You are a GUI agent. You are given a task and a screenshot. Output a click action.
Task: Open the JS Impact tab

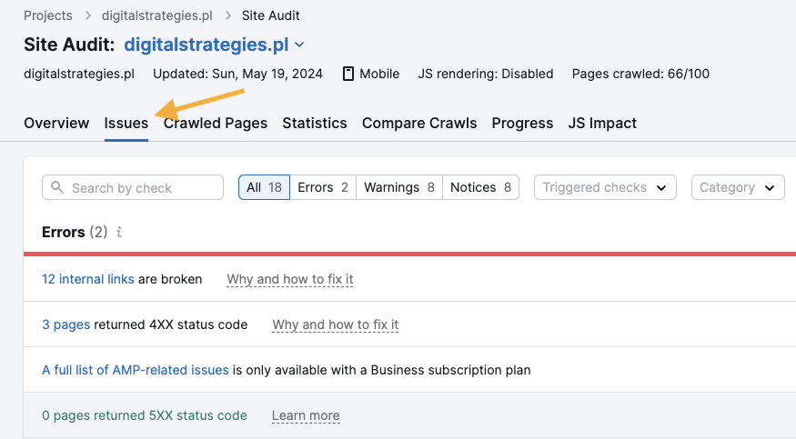point(602,124)
